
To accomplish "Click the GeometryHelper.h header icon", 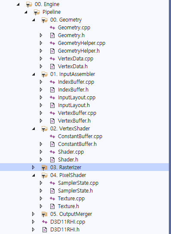I will [52, 51].
